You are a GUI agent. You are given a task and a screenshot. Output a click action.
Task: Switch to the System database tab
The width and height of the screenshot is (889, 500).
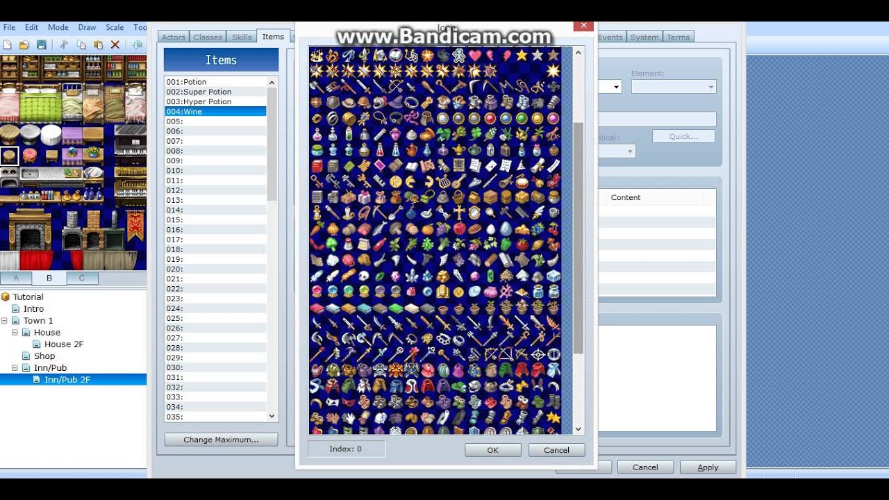[645, 37]
